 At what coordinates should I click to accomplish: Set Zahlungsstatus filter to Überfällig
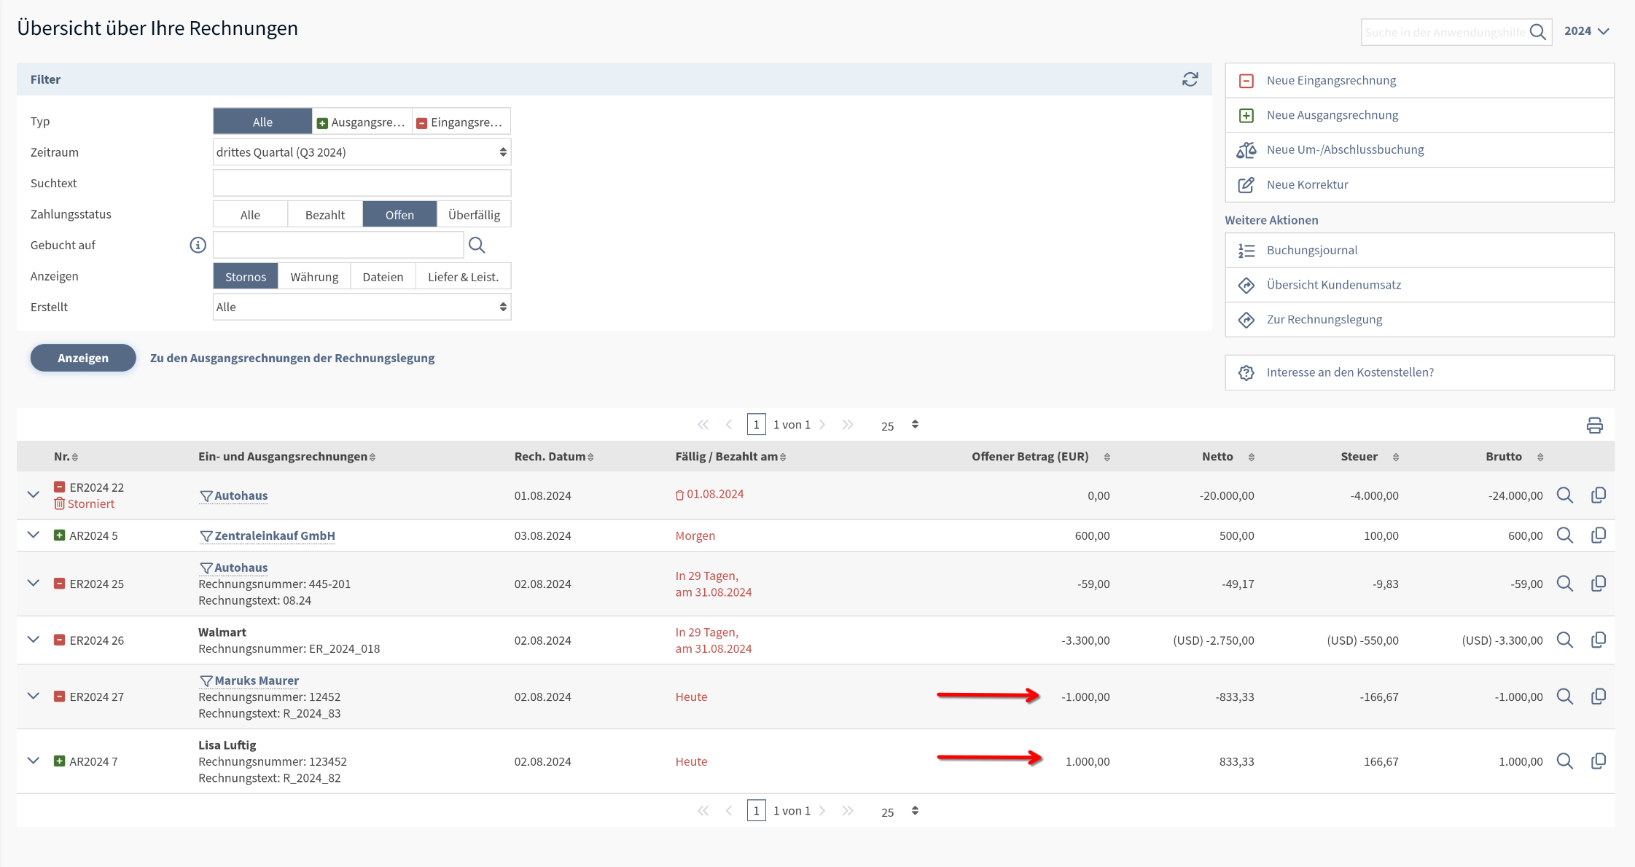474,215
